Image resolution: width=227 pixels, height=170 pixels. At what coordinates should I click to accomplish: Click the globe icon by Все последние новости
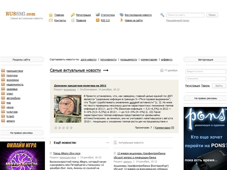click(x=121, y=15)
